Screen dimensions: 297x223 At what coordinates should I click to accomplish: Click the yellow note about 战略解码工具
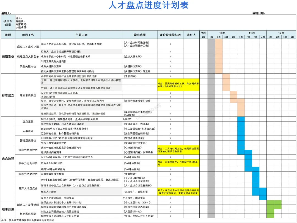[x=178, y=85]
